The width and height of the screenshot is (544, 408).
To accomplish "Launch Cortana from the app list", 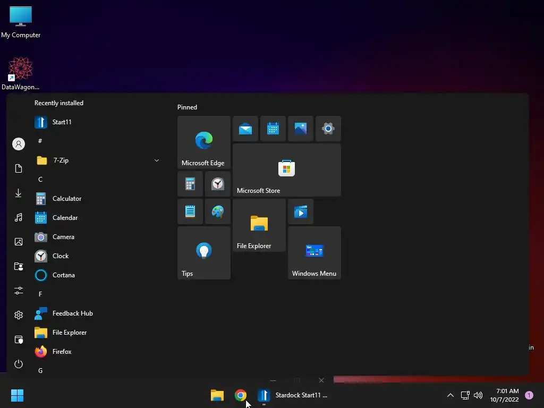I will pos(97,275).
